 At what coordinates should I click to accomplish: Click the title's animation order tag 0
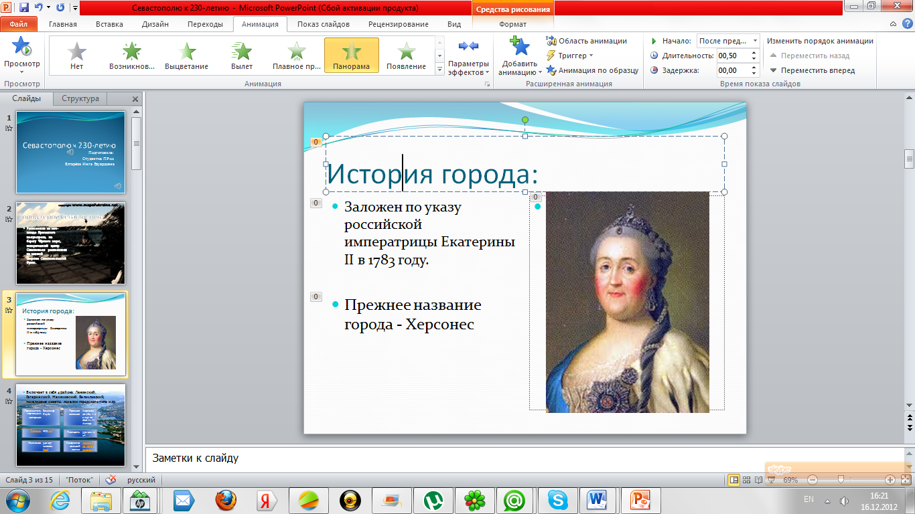[315, 142]
